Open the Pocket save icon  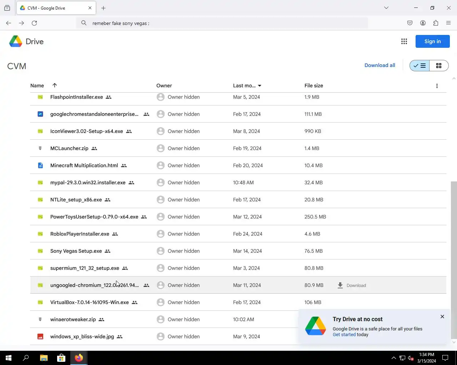410,23
